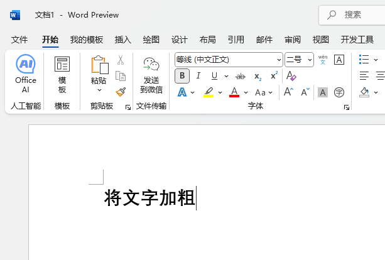
Task: Toggle superscript x² button
Action: (274, 76)
